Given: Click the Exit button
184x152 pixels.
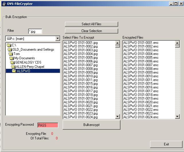Looking at the screenshot, I should (x=166, y=144).
